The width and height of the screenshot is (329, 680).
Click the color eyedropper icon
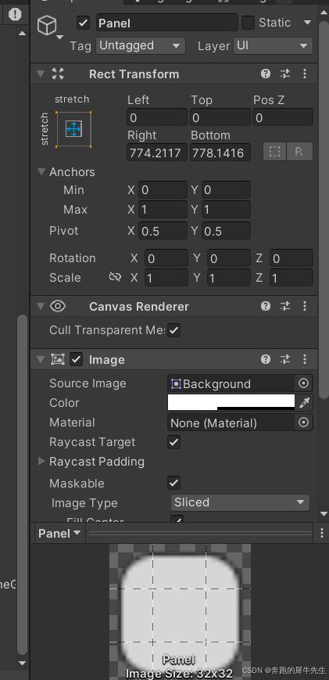pos(305,403)
